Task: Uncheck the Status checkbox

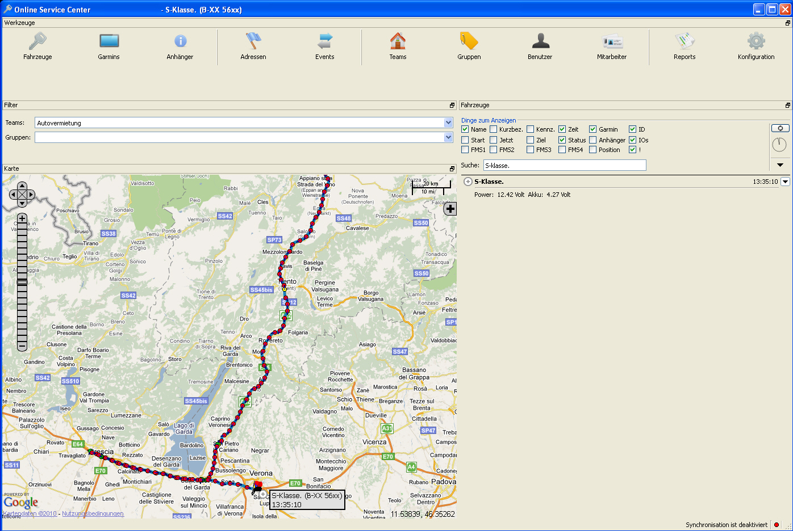Action: pos(562,140)
